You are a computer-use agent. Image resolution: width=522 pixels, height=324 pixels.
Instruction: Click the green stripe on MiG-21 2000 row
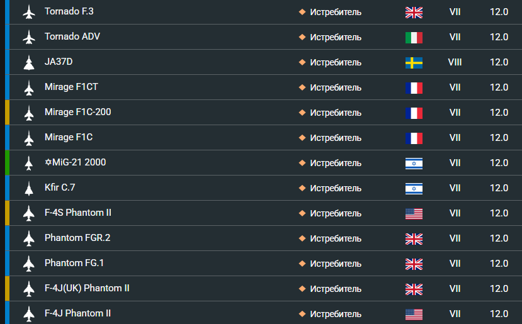click(7, 163)
